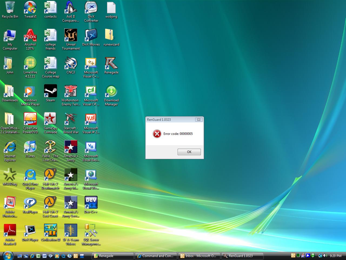Click OK in the RenGuard error dialog
Screen dimensions: 346x260
click(x=189, y=152)
